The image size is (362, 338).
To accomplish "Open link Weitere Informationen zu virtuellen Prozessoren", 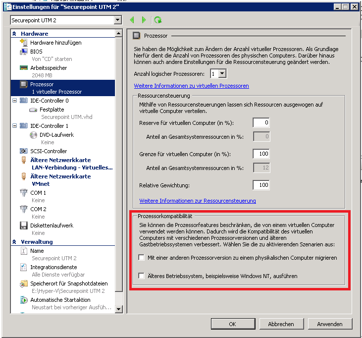I will point(191,86).
